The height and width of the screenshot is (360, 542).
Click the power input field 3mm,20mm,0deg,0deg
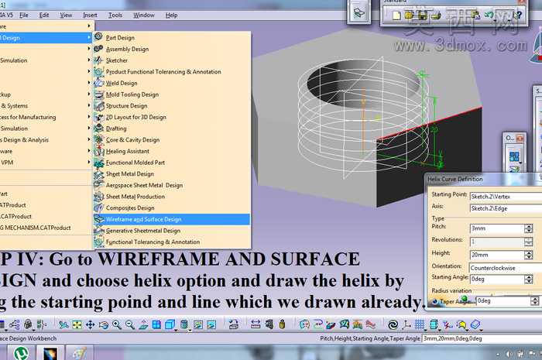pos(482,338)
